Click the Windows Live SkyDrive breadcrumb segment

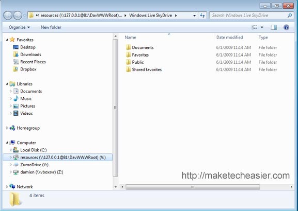[150, 15]
